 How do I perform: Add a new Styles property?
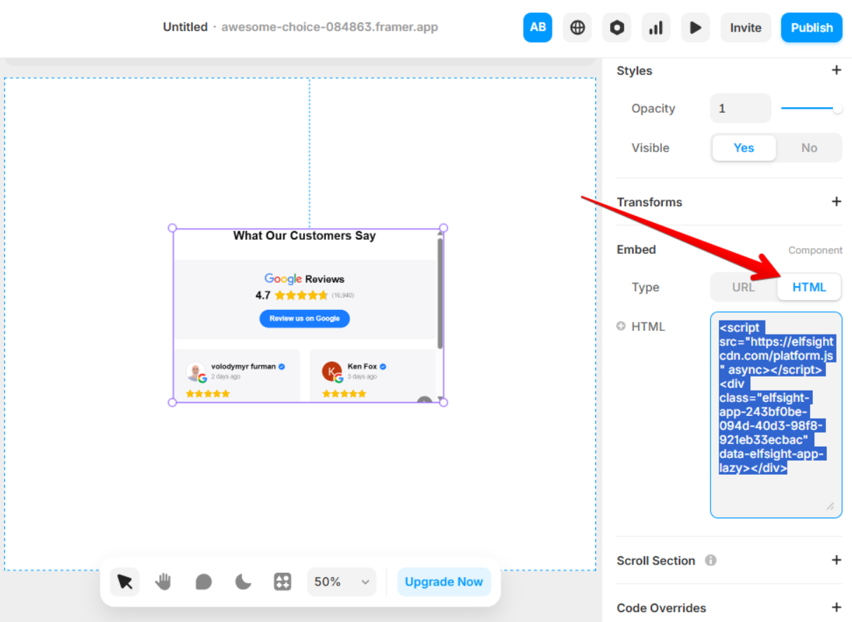pyautogui.click(x=836, y=70)
